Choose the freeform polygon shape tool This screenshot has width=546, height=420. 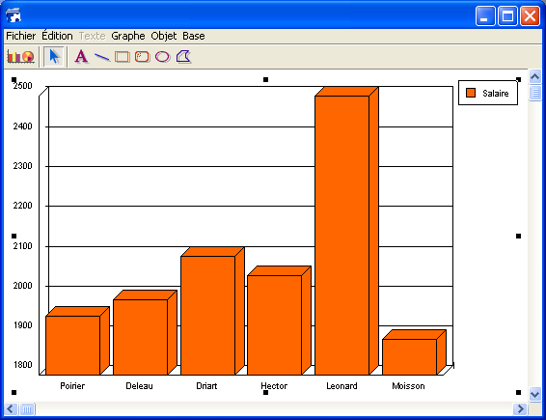(184, 56)
